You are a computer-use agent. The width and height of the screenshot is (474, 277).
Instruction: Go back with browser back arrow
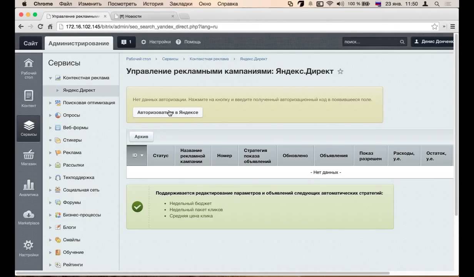21,27
